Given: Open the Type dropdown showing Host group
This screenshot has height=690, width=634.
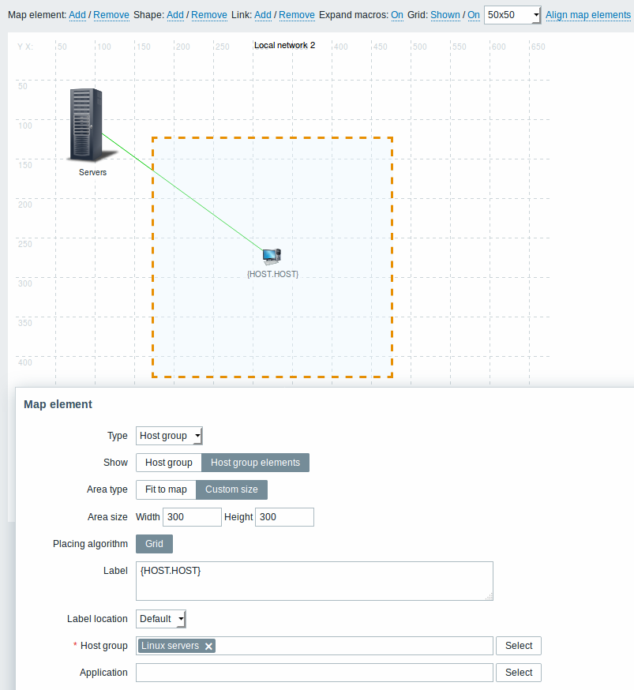Looking at the screenshot, I should pyautogui.click(x=169, y=436).
